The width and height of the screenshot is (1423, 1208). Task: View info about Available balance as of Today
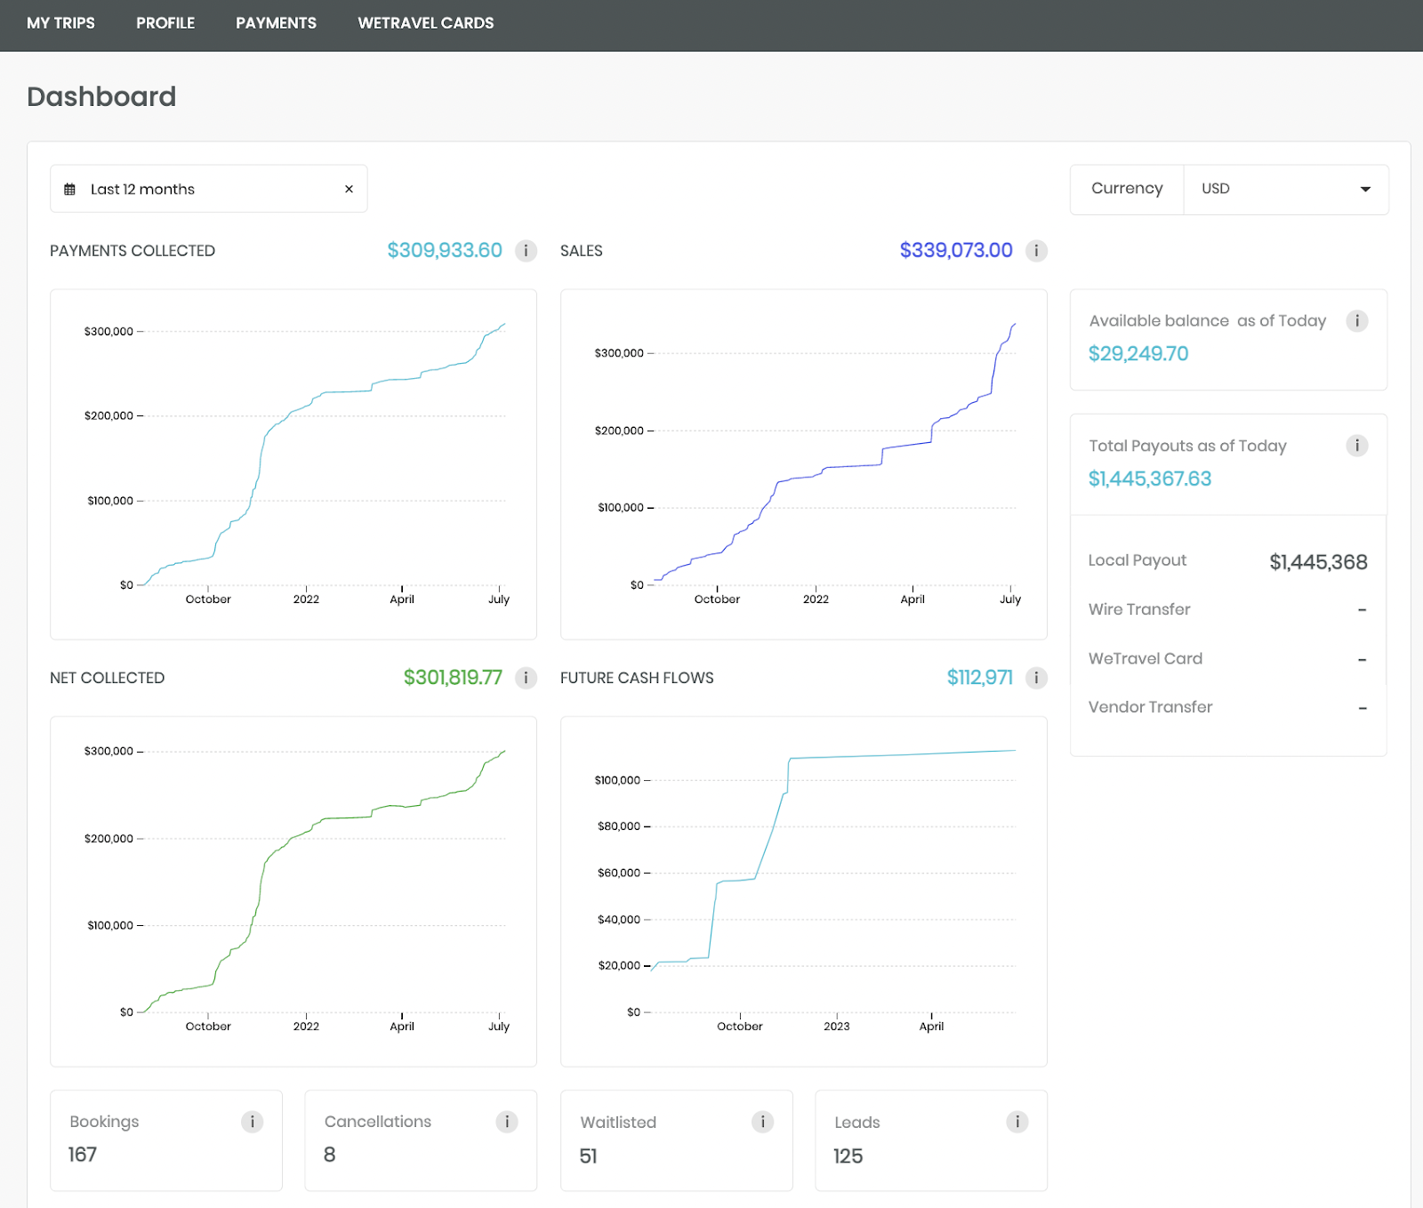(1356, 320)
